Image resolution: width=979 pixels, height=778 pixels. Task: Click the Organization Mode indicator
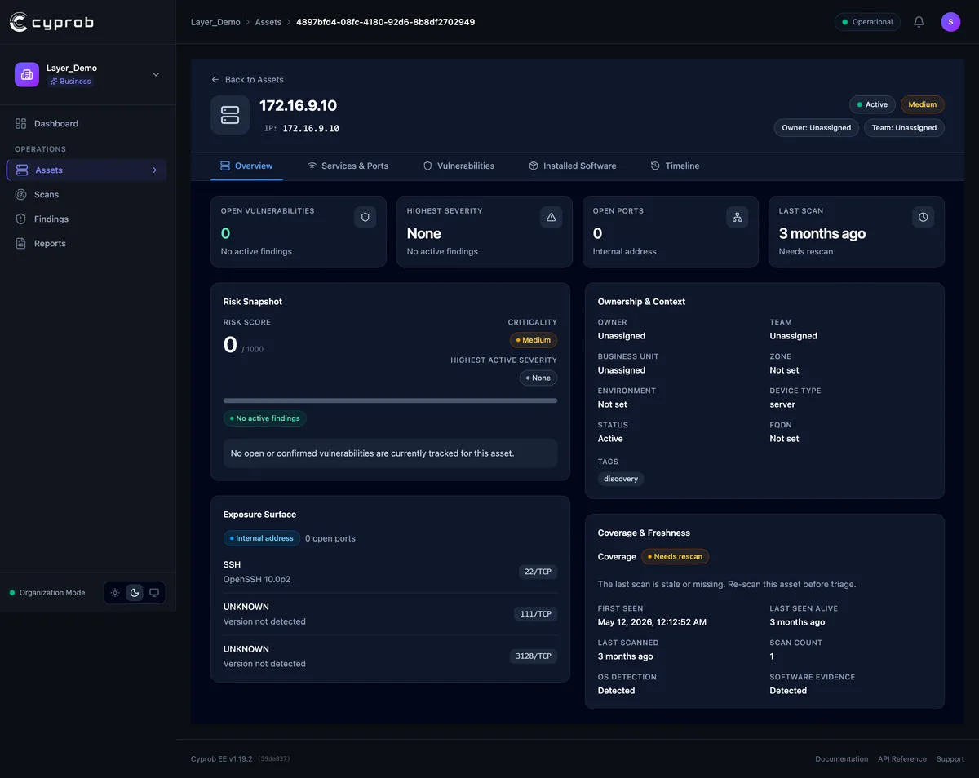click(x=47, y=593)
